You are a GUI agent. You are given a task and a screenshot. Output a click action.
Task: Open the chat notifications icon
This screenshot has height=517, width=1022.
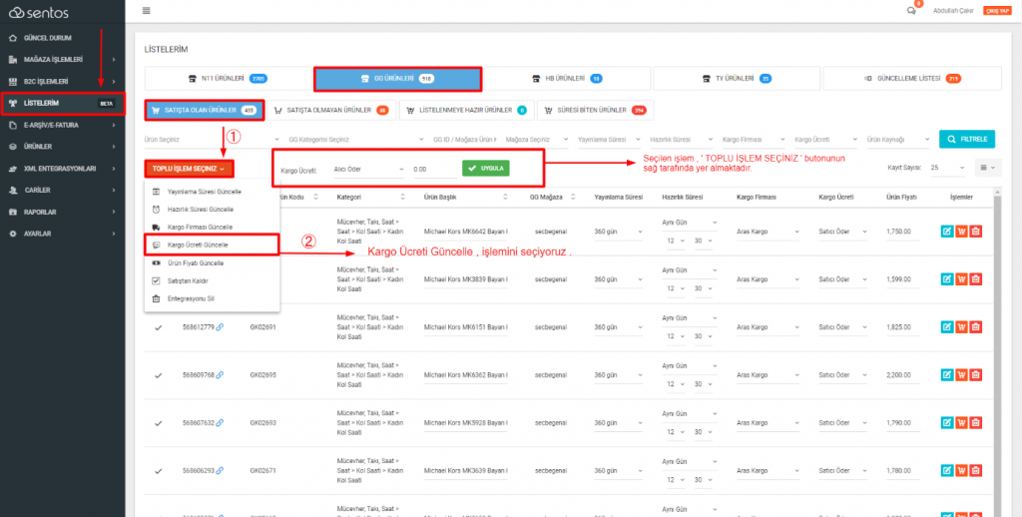(911, 10)
